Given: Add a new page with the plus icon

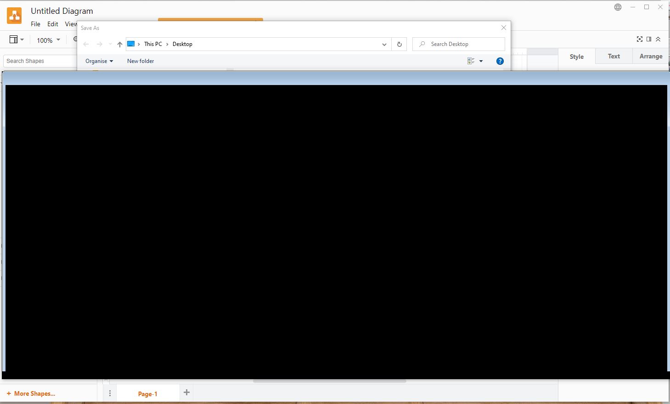Looking at the screenshot, I should (x=186, y=392).
